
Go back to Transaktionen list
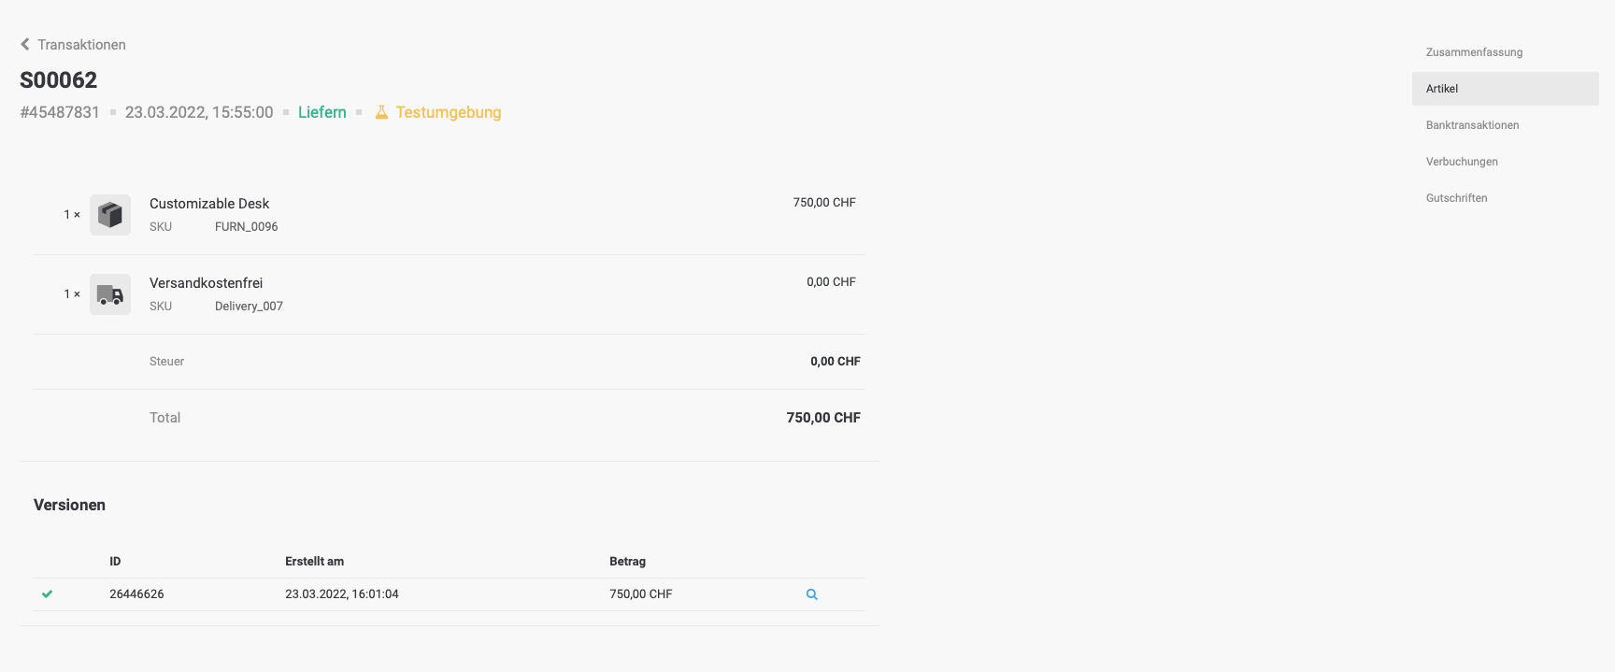(81, 45)
